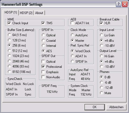Click System Clock Freq. 192 kHz value

(x=86, y=94)
